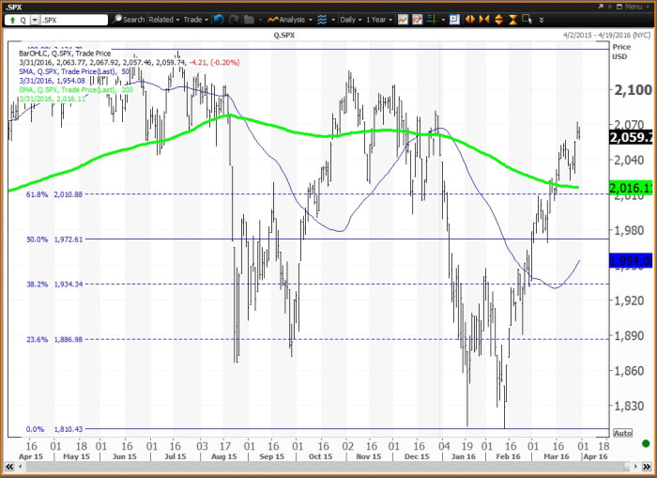Click the pop-out arrow icon in title bar
The height and width of the screenshot is (478, 657).
point(601,7)
